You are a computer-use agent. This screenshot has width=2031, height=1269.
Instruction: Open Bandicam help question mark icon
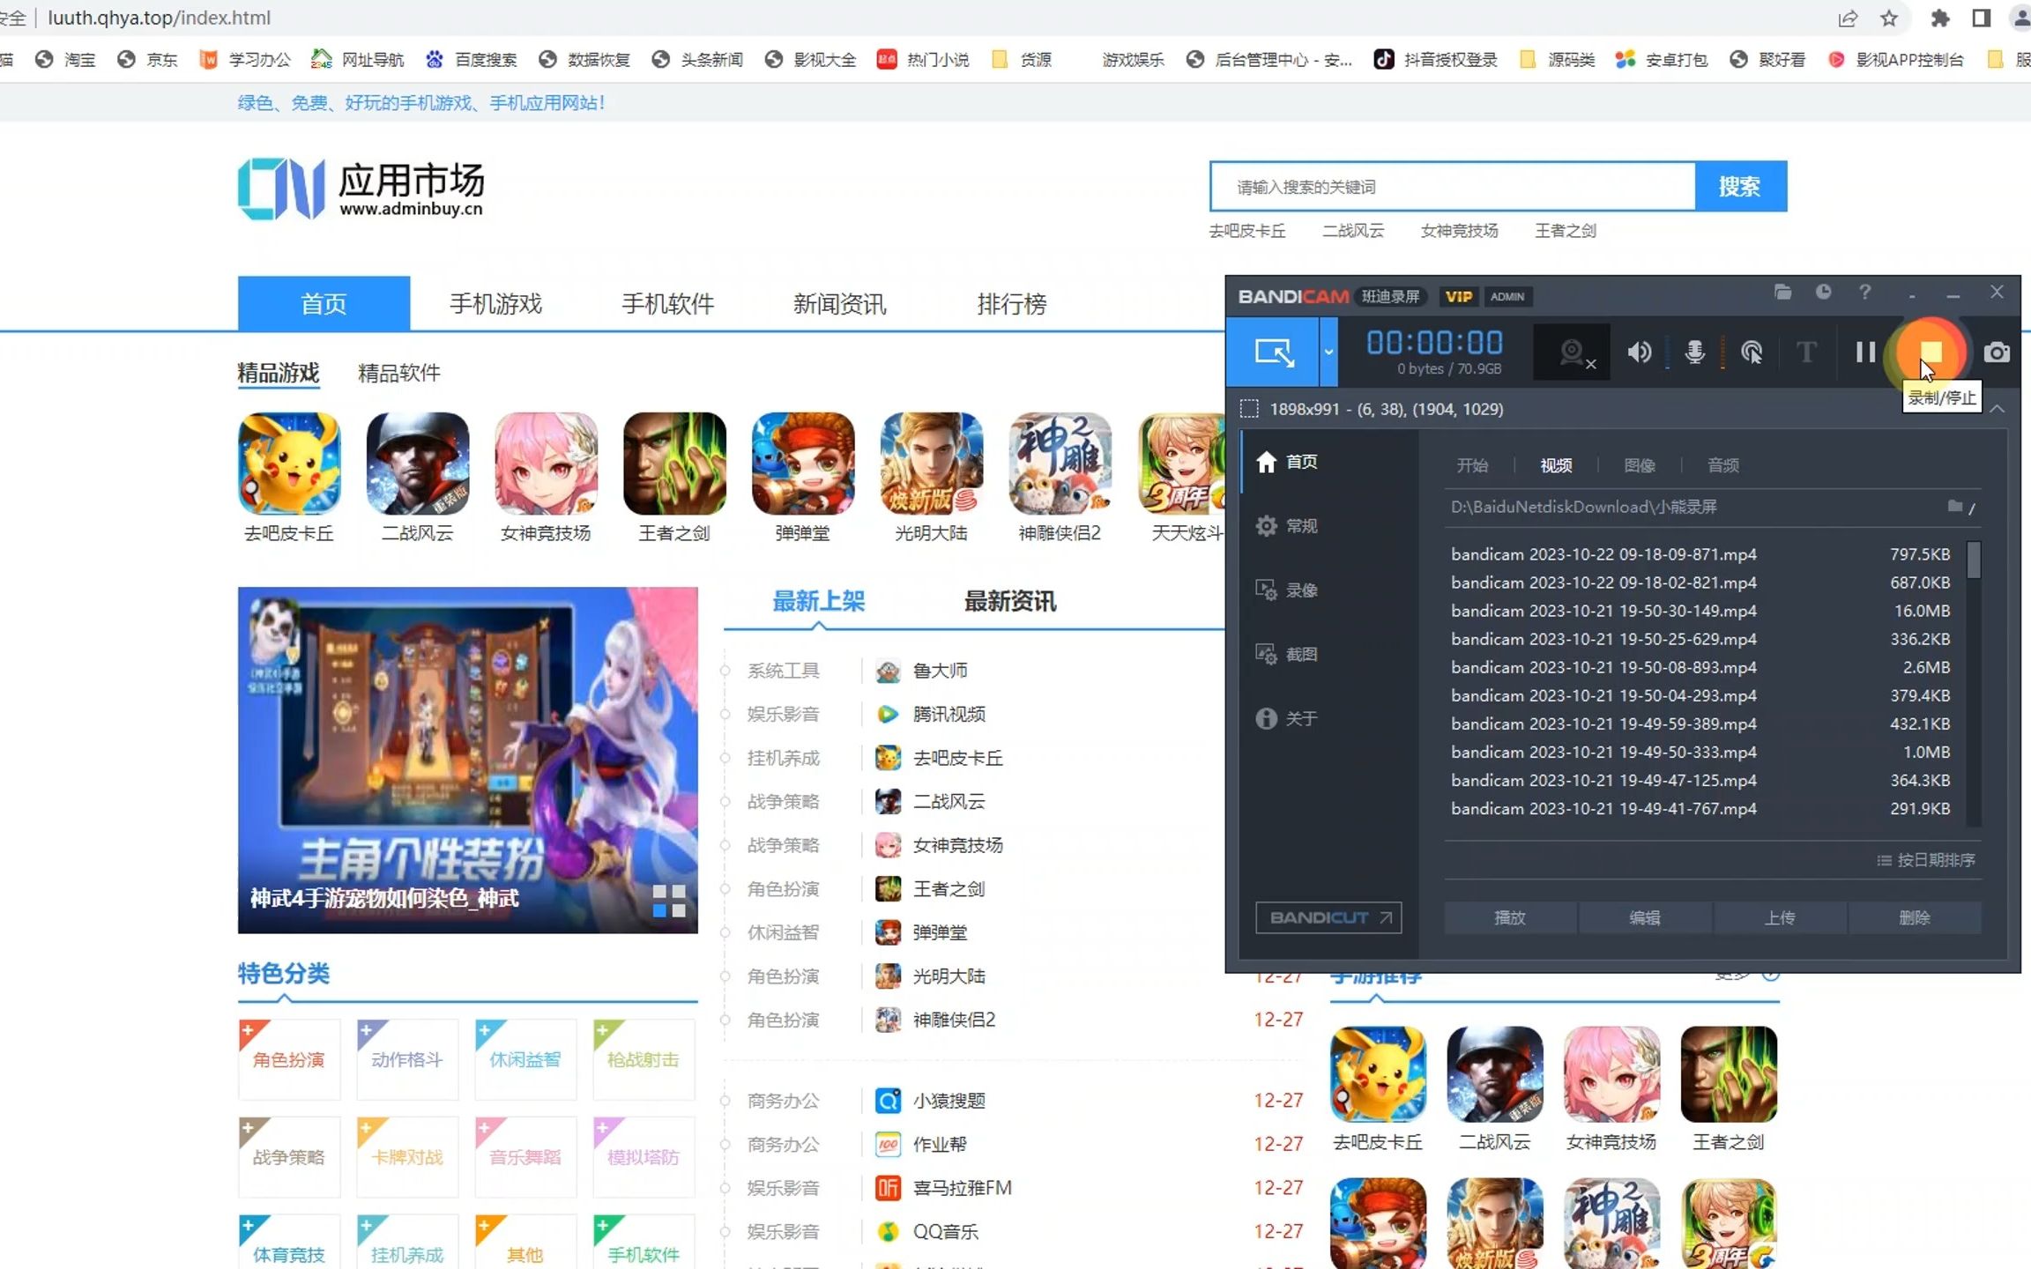pyautogui.click(x=1864, y=293)
